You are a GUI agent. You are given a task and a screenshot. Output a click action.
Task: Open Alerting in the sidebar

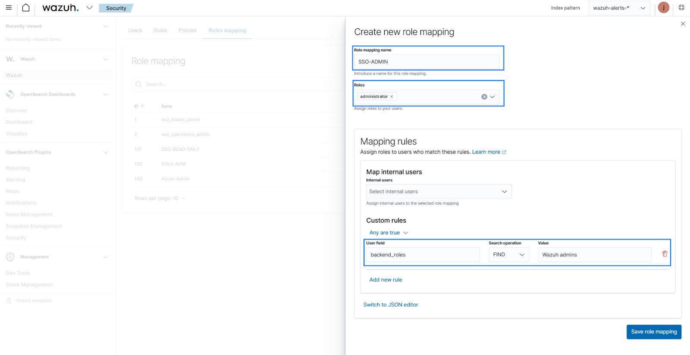click(16, 180)
